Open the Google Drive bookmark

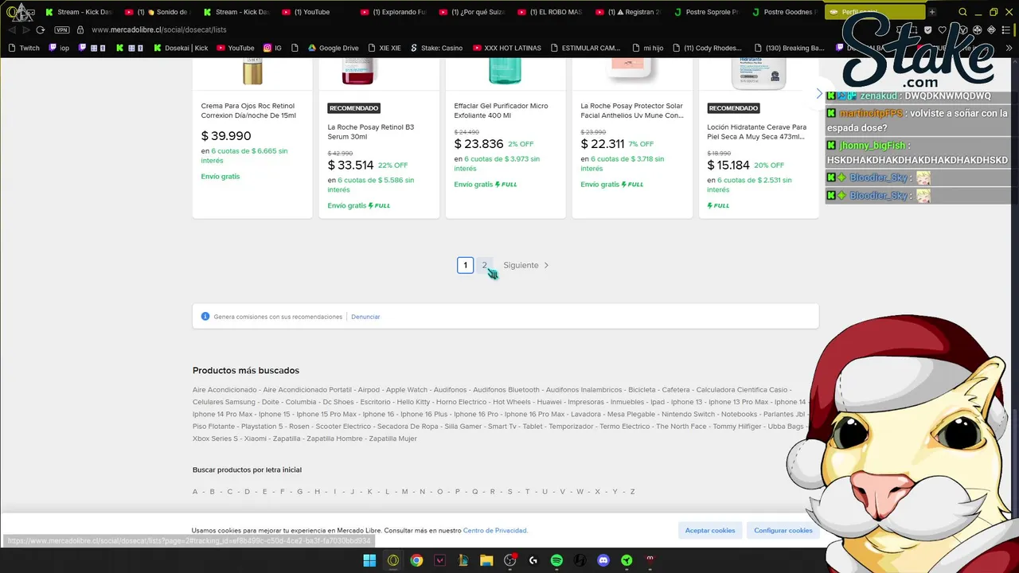(333, 48)
